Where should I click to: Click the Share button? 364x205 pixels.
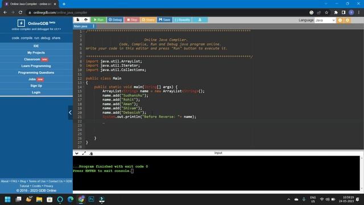(148, 20)
